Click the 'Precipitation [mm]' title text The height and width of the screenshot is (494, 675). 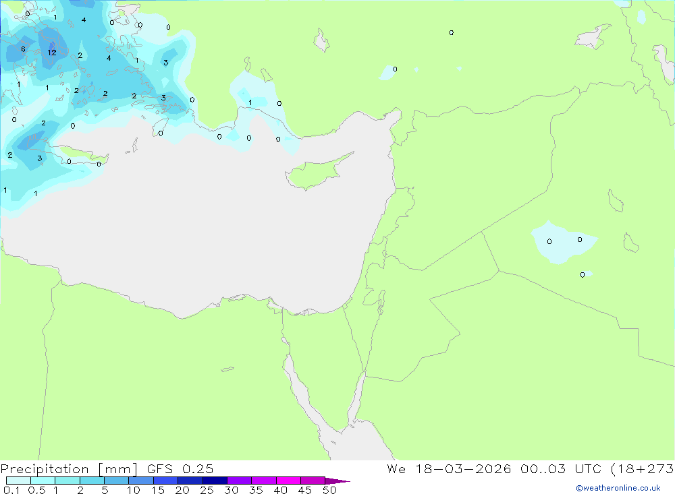click(69, 469)
